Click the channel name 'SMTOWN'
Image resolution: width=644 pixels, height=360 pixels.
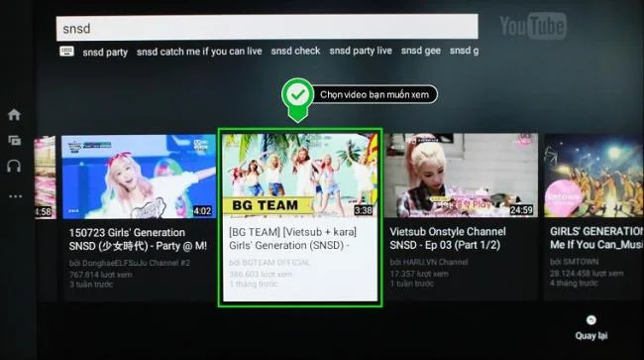(x=581, y=262)
